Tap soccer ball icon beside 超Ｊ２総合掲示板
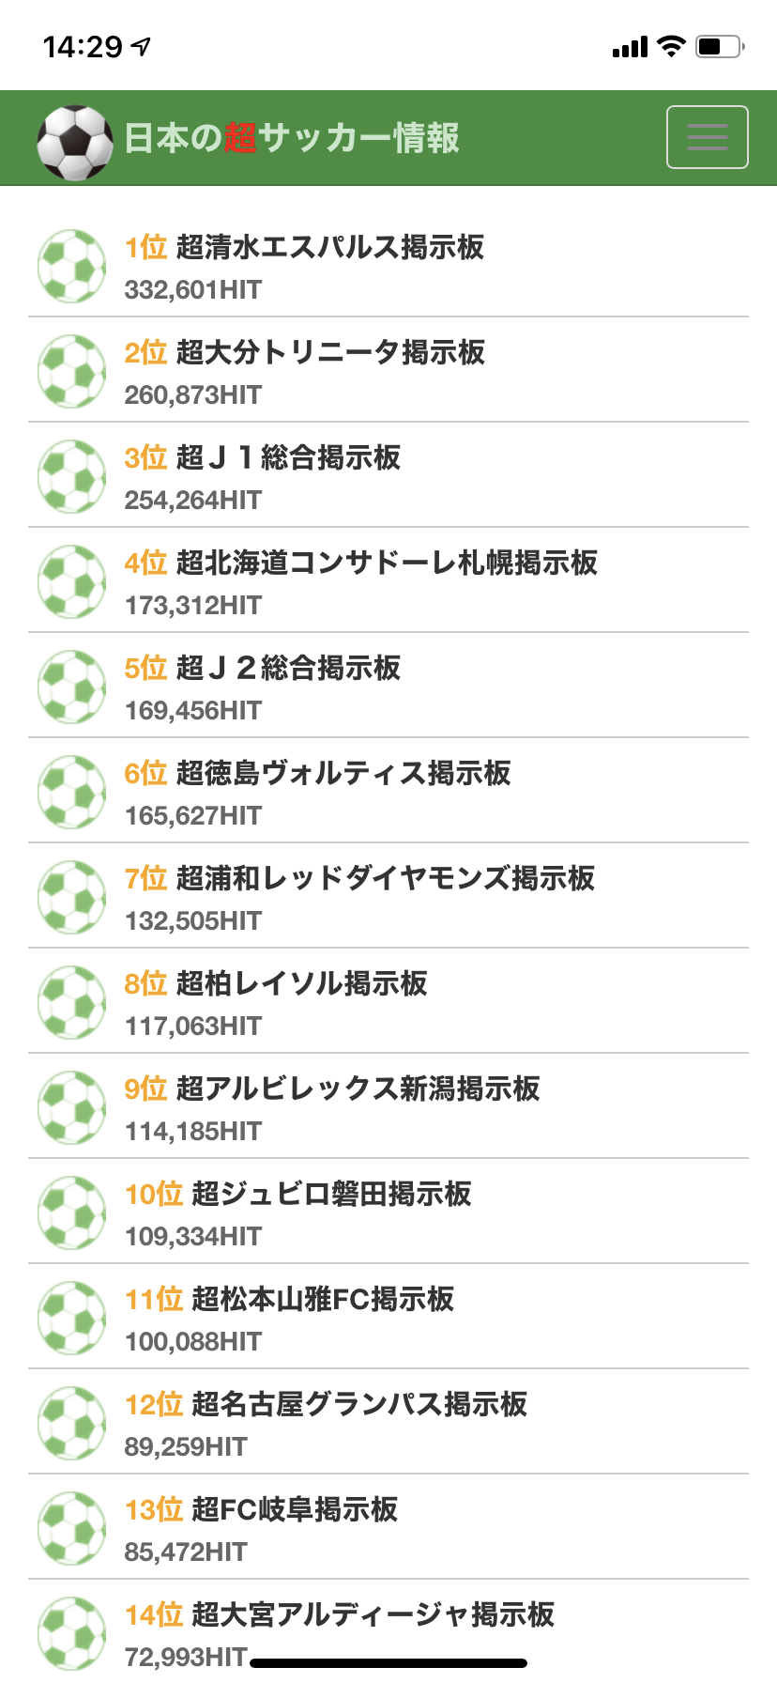The height and width of the screenshot is (1683, 777). pos(72,687)
